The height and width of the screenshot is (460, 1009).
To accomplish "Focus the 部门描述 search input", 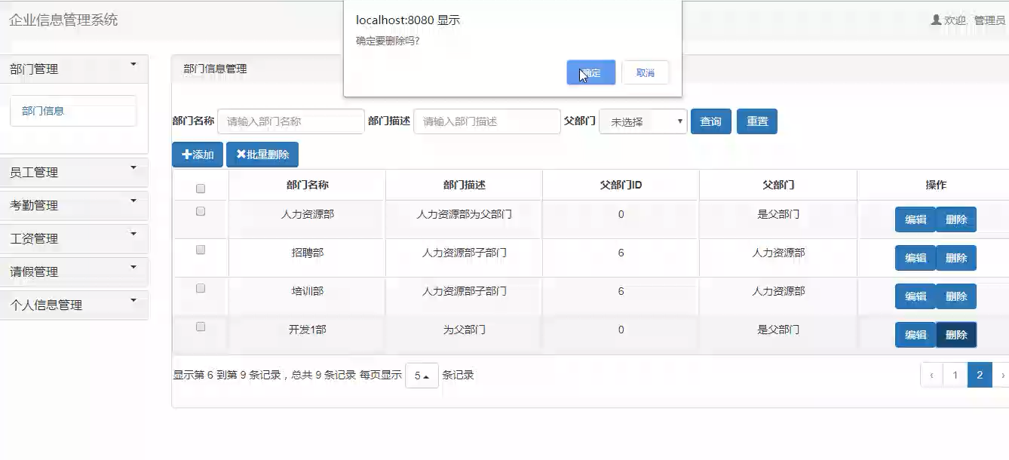I will 487,121.
